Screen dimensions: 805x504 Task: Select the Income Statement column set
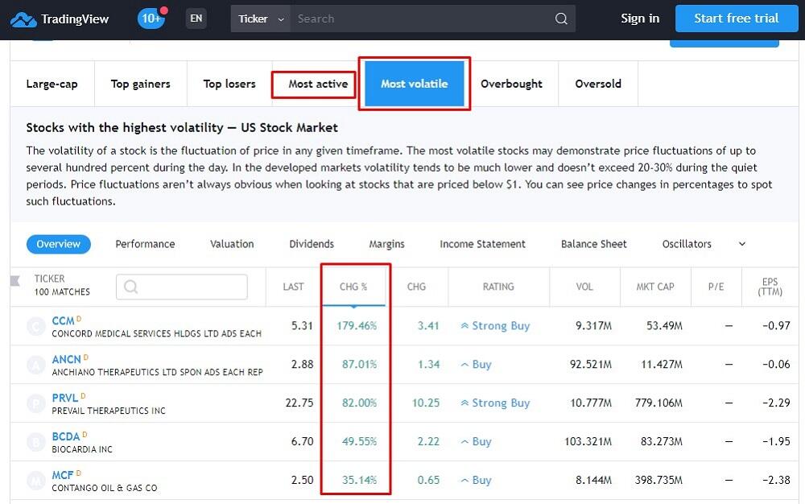point(482,244)
